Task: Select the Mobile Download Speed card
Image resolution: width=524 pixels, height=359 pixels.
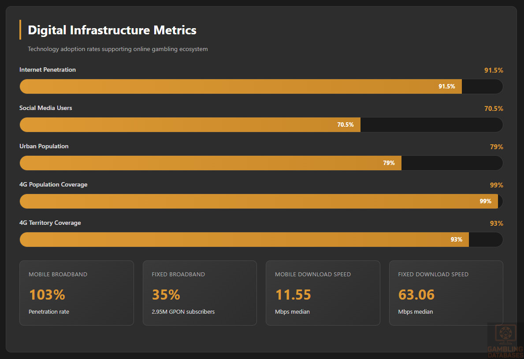Action: 323,293
